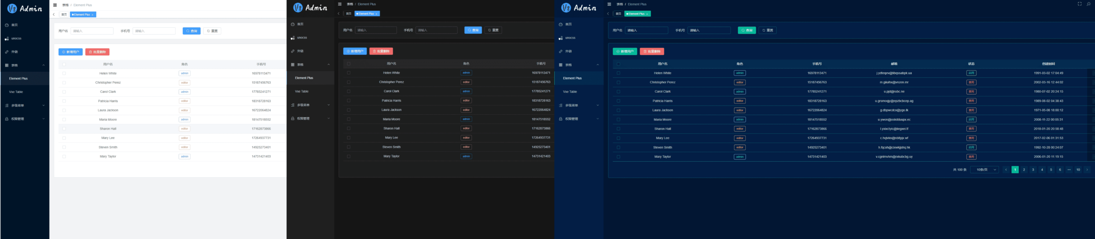
Task: Go to page 2 in blue panel pagination
Action: pos(1024,170)
